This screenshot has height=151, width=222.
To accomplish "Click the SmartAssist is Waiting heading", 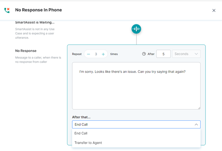I will pos(35,22).
